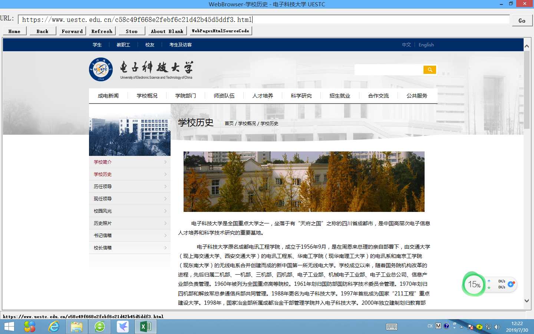Open File Explorer folder icon in taskbar
The width and height of the screenshot is (534, 334).
(x=77, y=327)
